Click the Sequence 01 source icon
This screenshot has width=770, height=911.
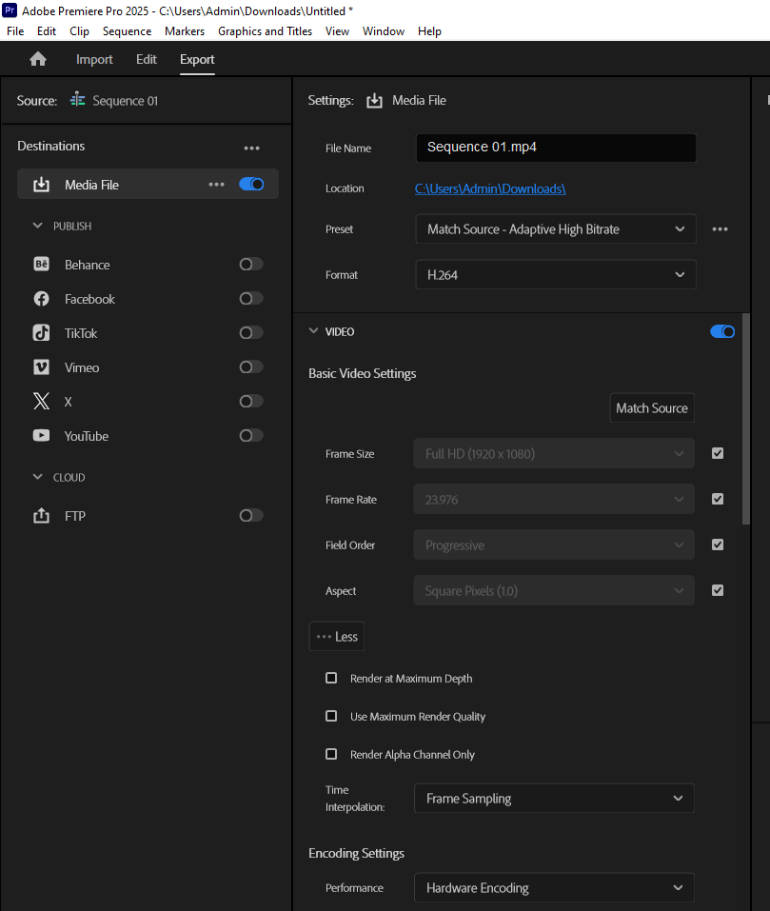tap(77, 100)
